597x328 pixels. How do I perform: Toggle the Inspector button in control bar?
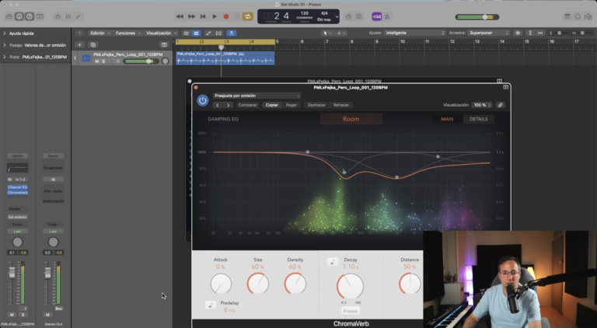tap(19, 17)
